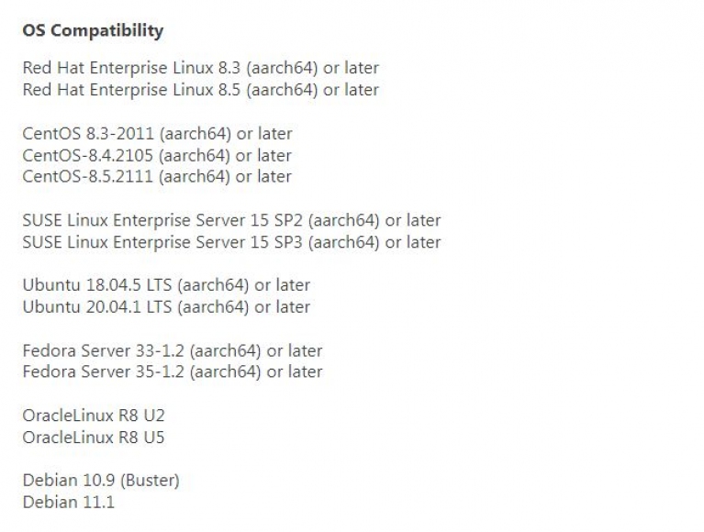Click the CentOS-8.4.2105 entry
This screenshot has height=532, width=704.
[x=157, y=155]
